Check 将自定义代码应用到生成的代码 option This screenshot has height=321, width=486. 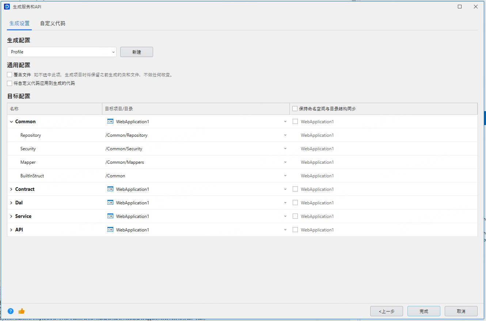[10, 83]
